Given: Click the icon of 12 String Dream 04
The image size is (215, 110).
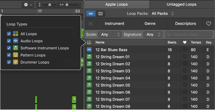Looking at the screenshot, I should 89,78.
